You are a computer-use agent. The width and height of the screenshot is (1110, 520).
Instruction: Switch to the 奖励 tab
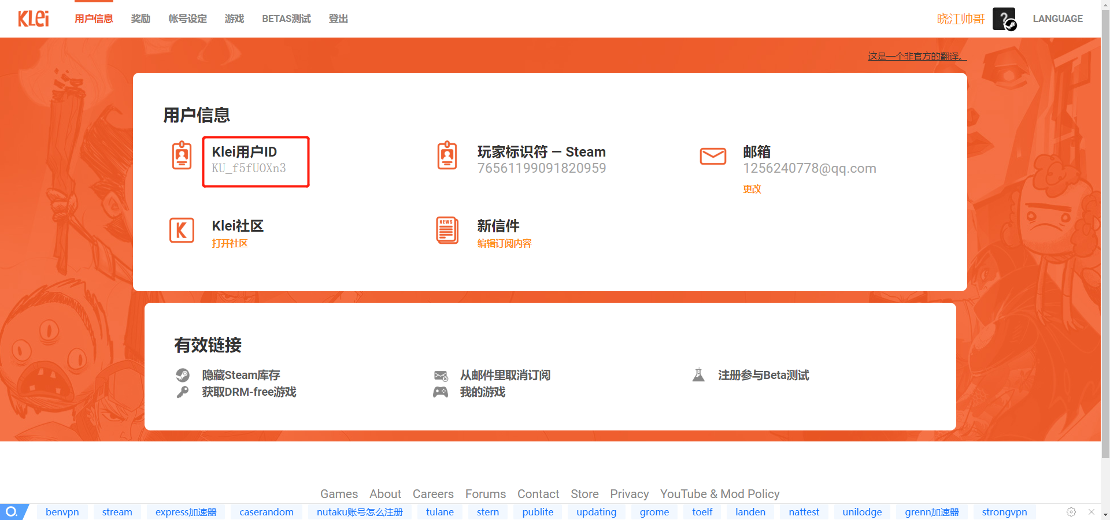(140, 18)
